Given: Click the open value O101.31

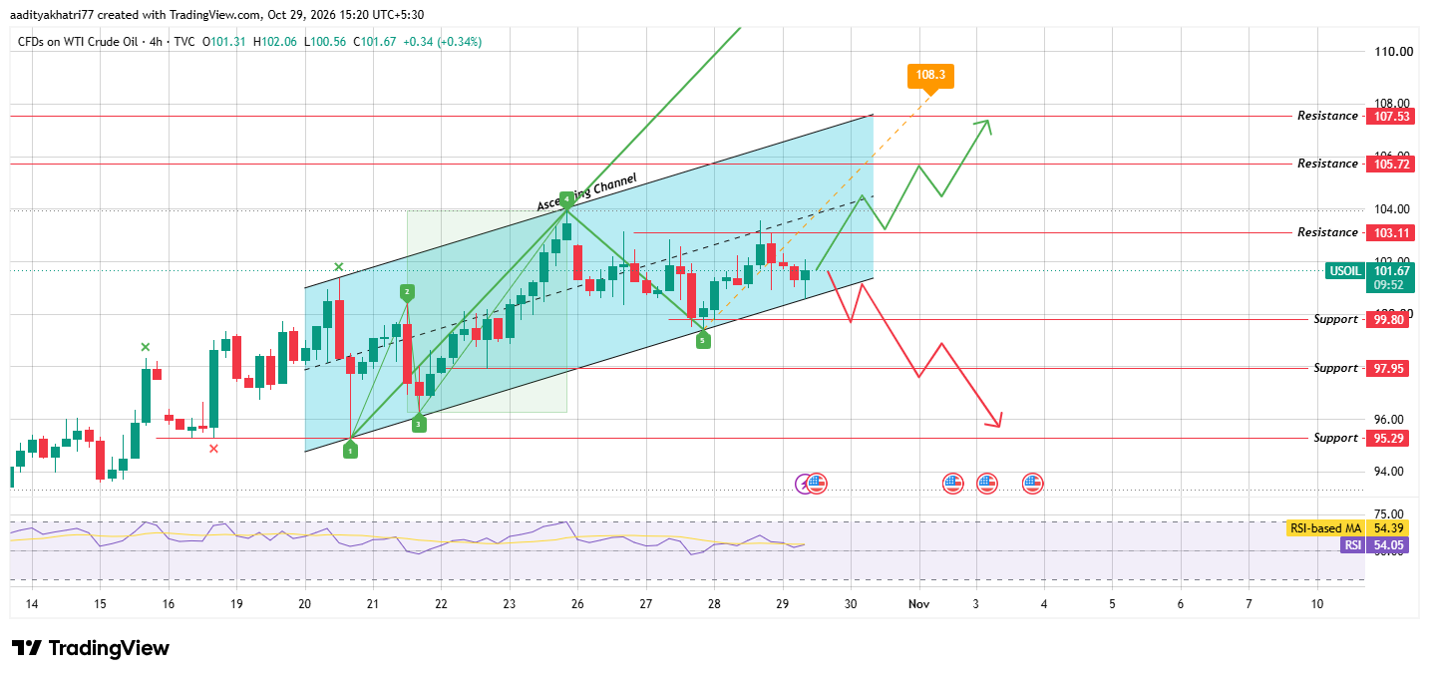Looking at the screenshot, I should (224, 42).
